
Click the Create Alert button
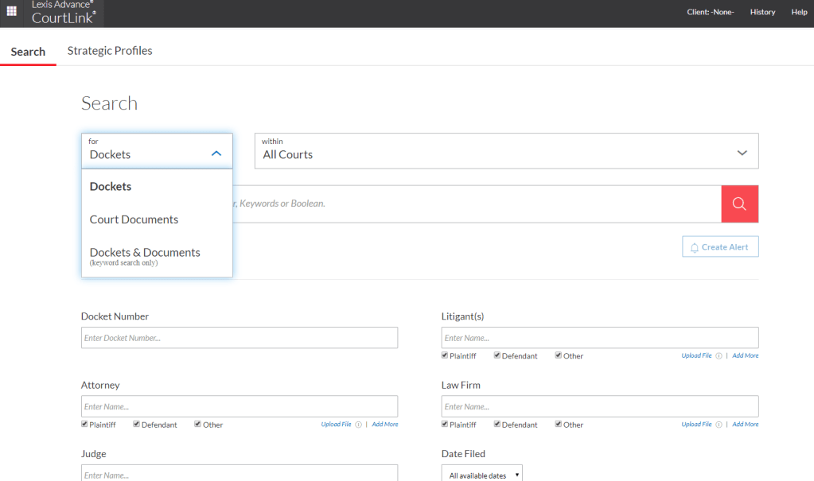[x=720, y=247]
